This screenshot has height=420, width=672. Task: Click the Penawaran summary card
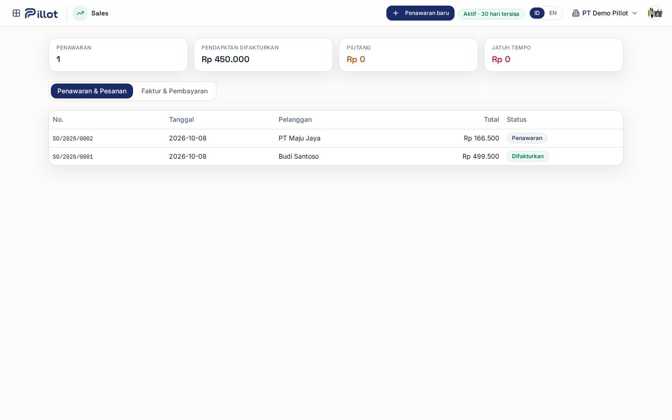tap(119, 55)
